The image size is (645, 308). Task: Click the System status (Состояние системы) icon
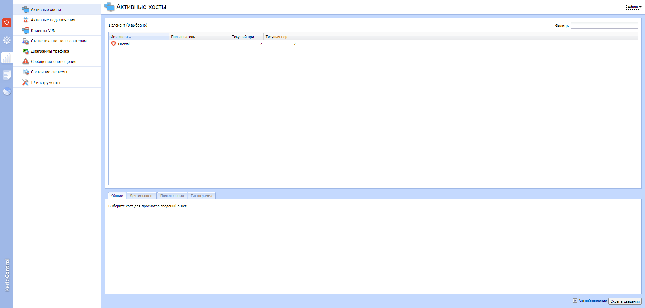click(x=25, y=72)
